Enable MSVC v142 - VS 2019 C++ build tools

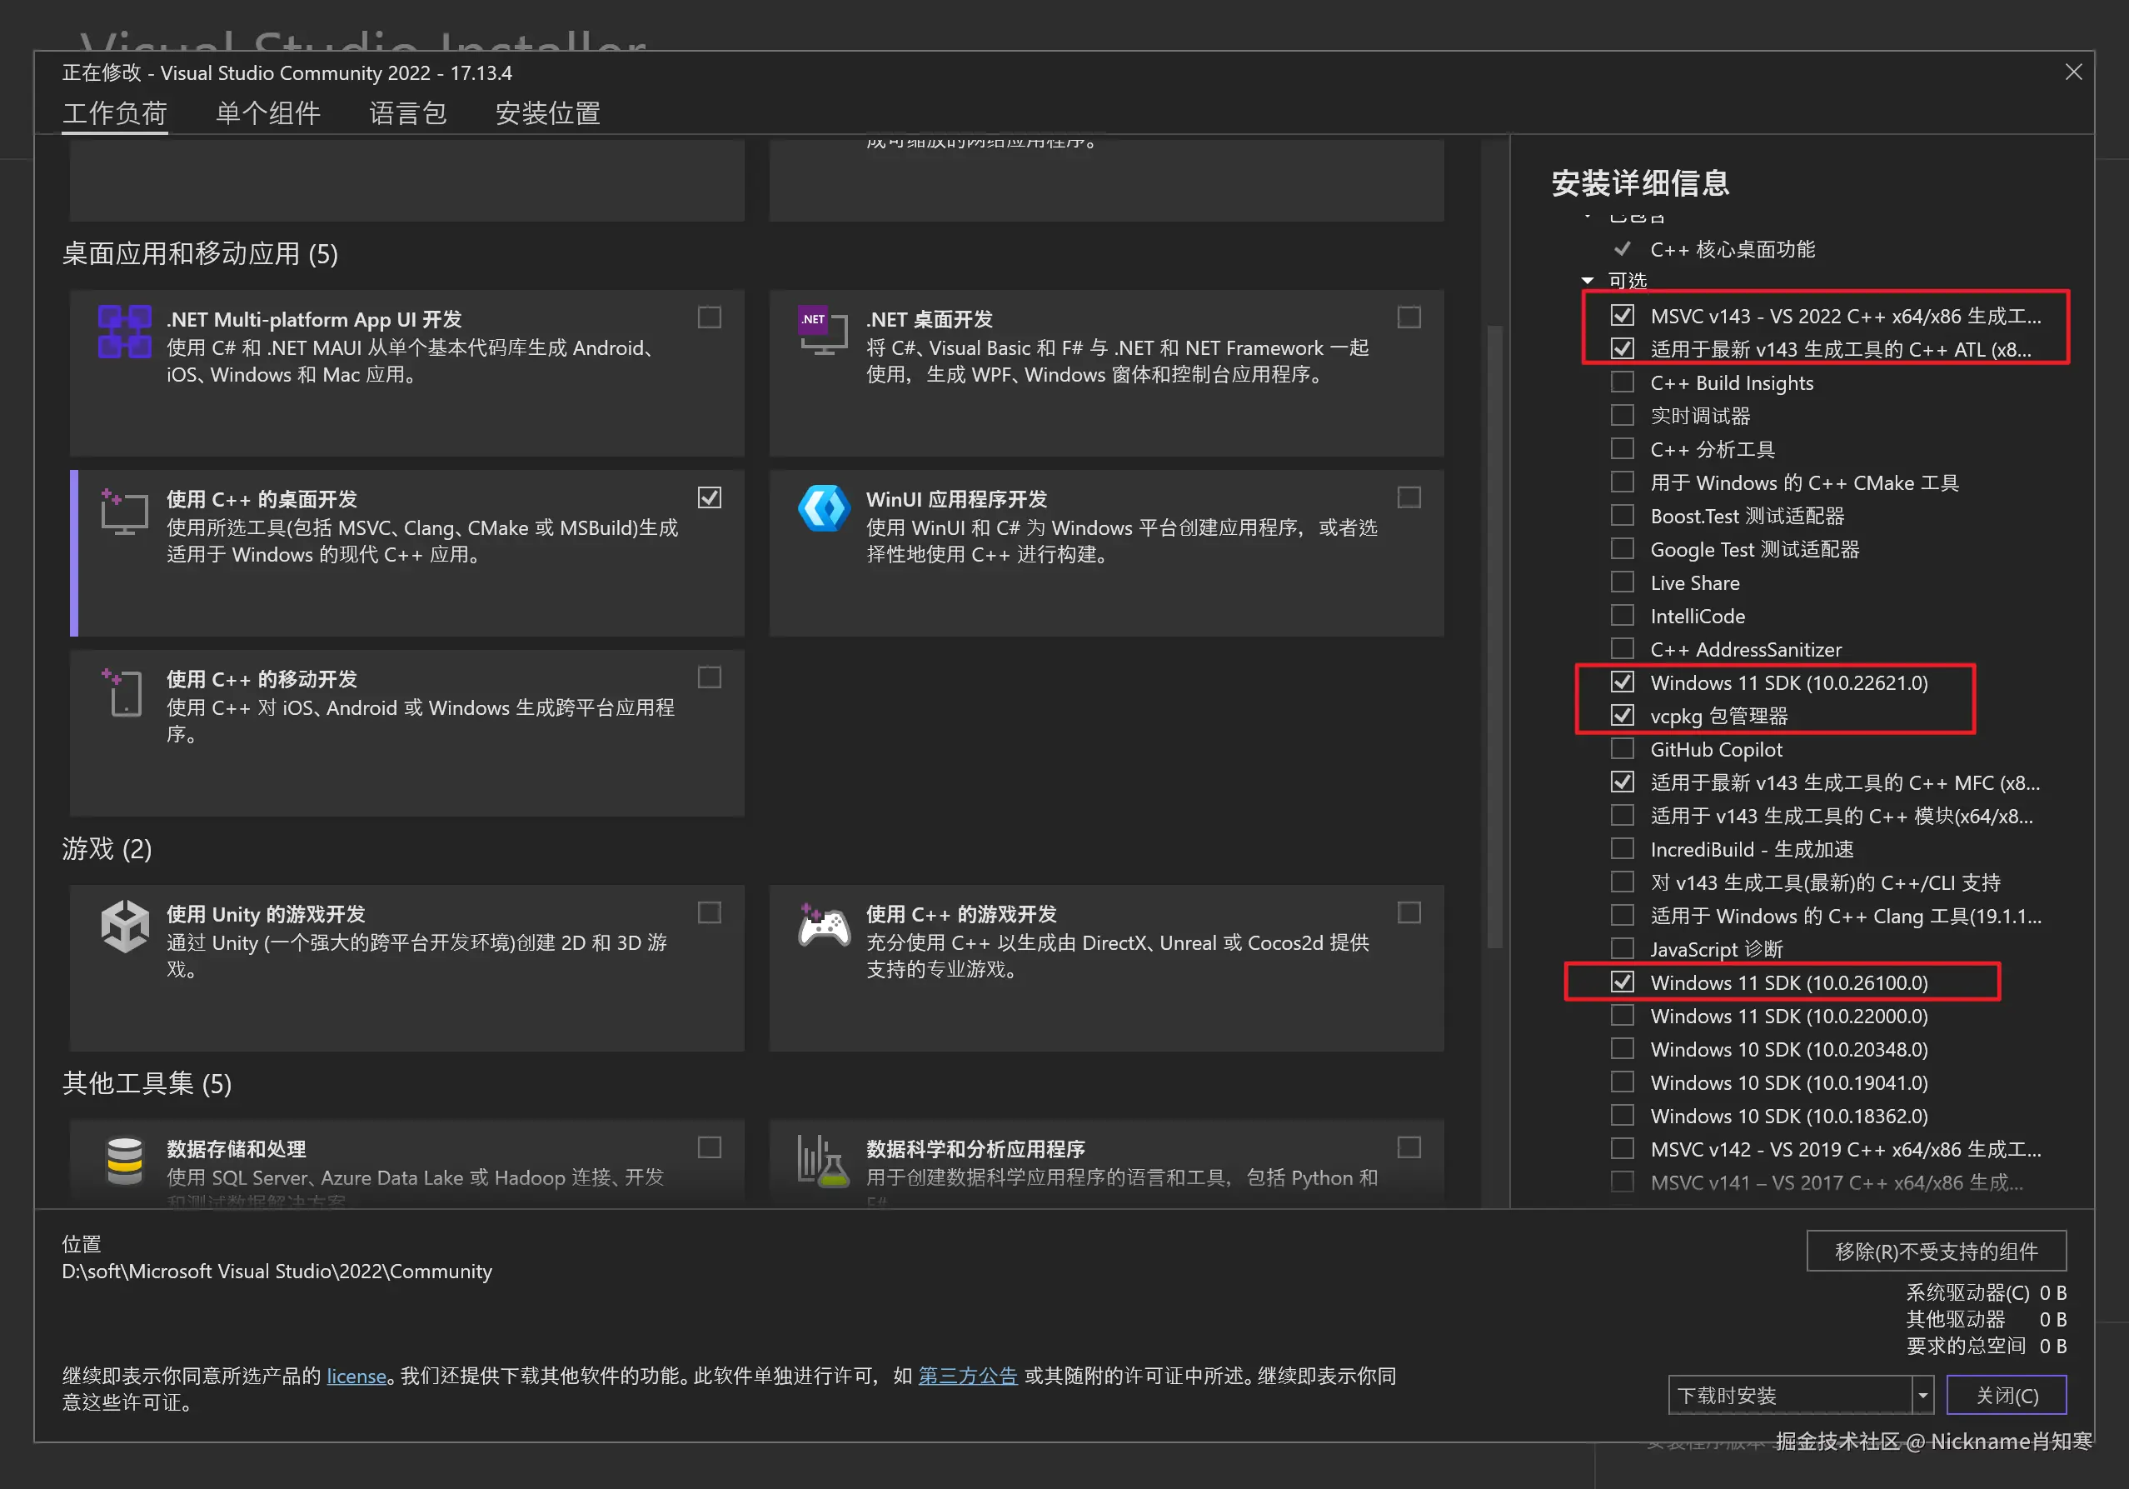[x=1622, y=1148]
